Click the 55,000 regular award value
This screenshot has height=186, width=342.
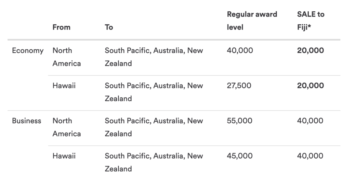[239, 121]
